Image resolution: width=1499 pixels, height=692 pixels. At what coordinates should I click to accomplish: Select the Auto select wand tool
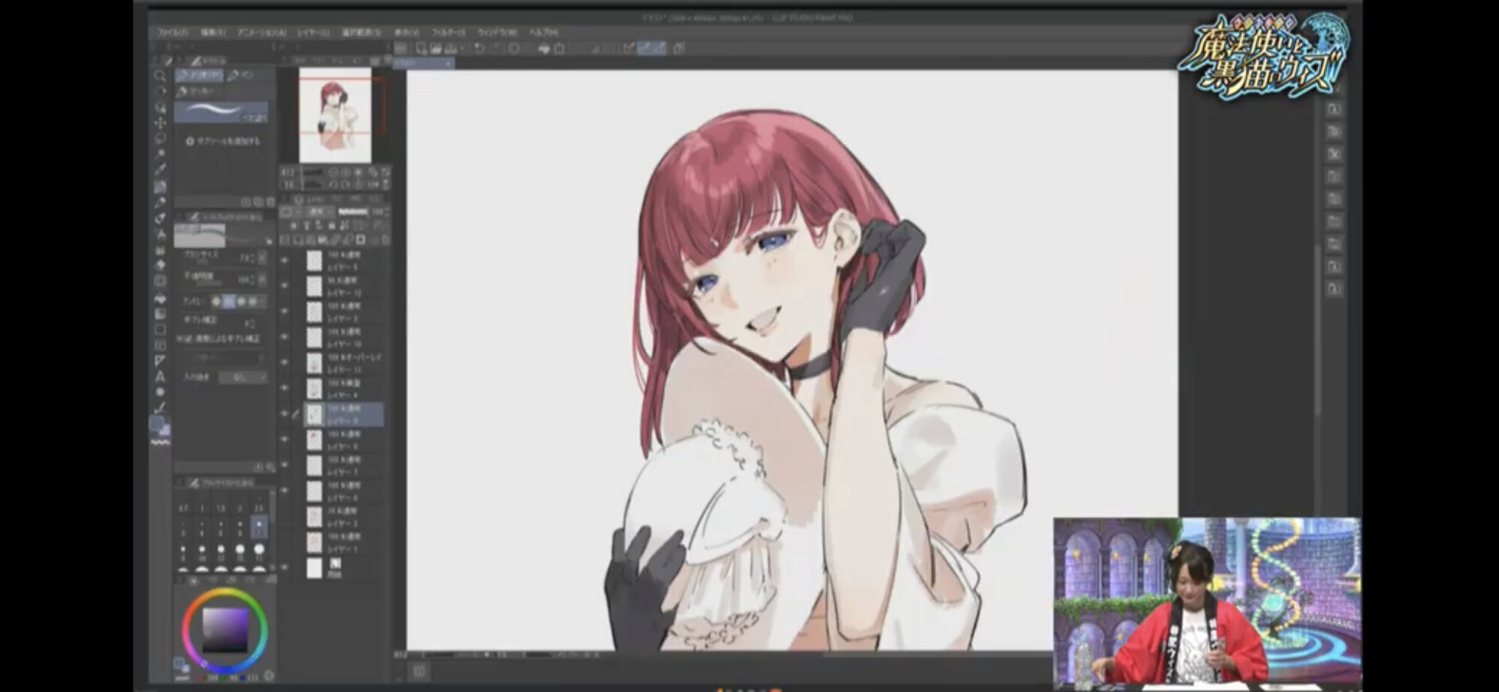pyautogui.click(x=160, y=154)
